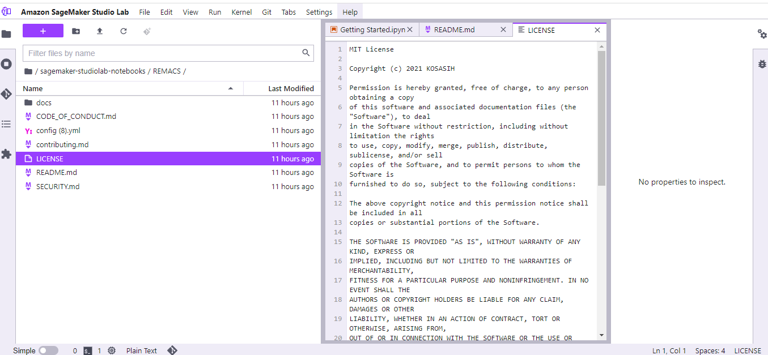Toggle sort direction arrow in Name column
The height and width of the screenshot is (355, 768).
tap(231, 88)
